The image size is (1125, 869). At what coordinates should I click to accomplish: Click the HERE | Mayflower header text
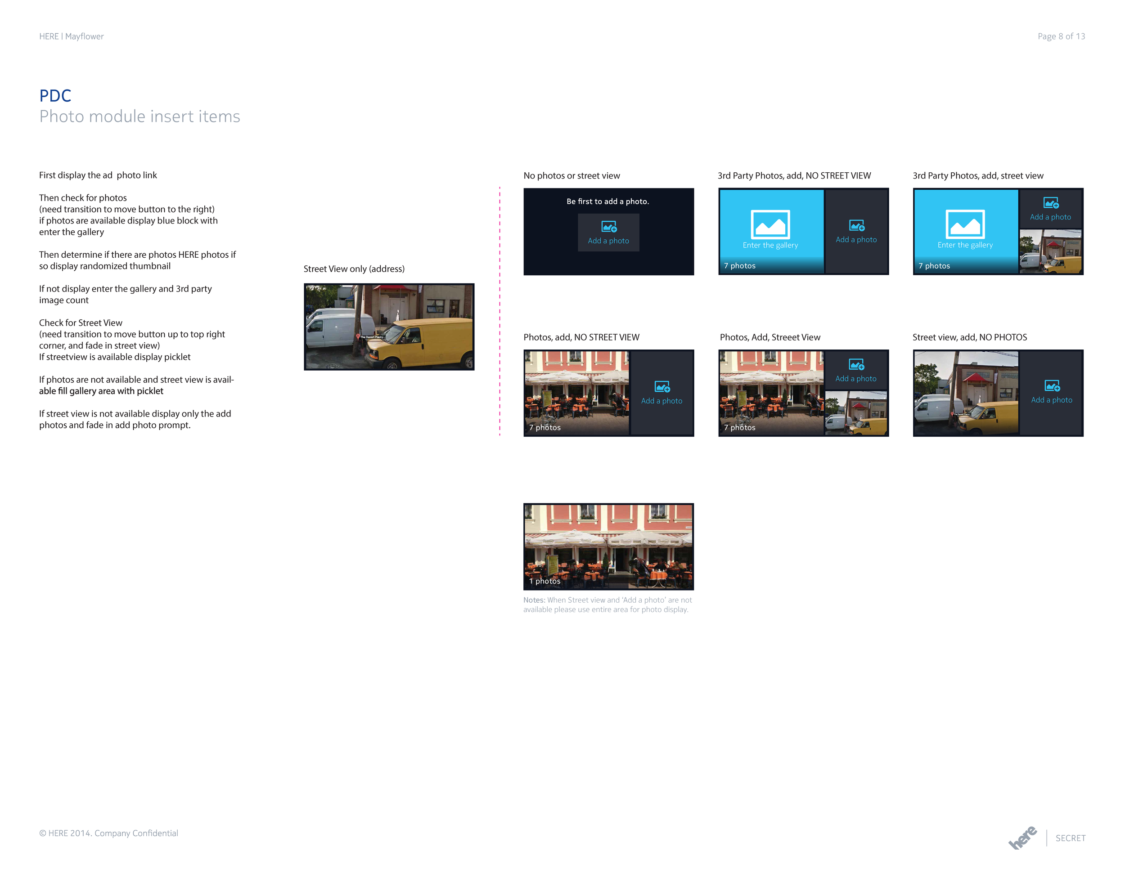71,36
